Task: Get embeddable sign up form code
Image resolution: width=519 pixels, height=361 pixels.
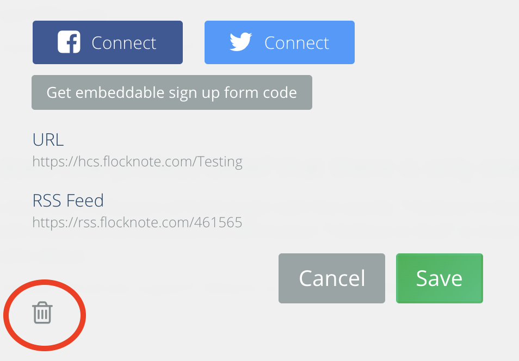Action: coord(171,92)
